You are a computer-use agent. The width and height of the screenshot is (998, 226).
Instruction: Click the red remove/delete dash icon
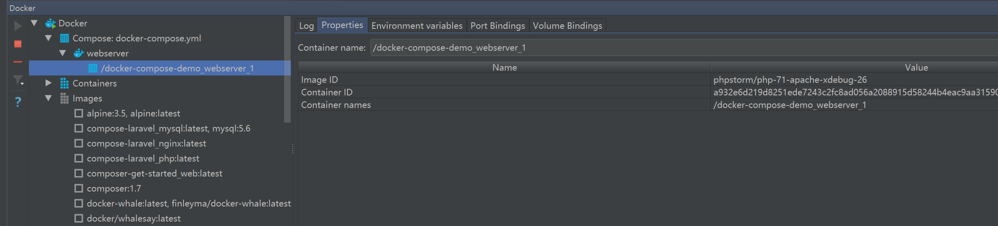18,62
